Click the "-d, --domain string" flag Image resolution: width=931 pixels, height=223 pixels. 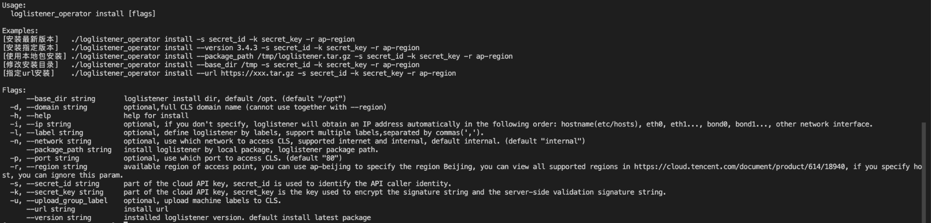(x=48, y=107)
